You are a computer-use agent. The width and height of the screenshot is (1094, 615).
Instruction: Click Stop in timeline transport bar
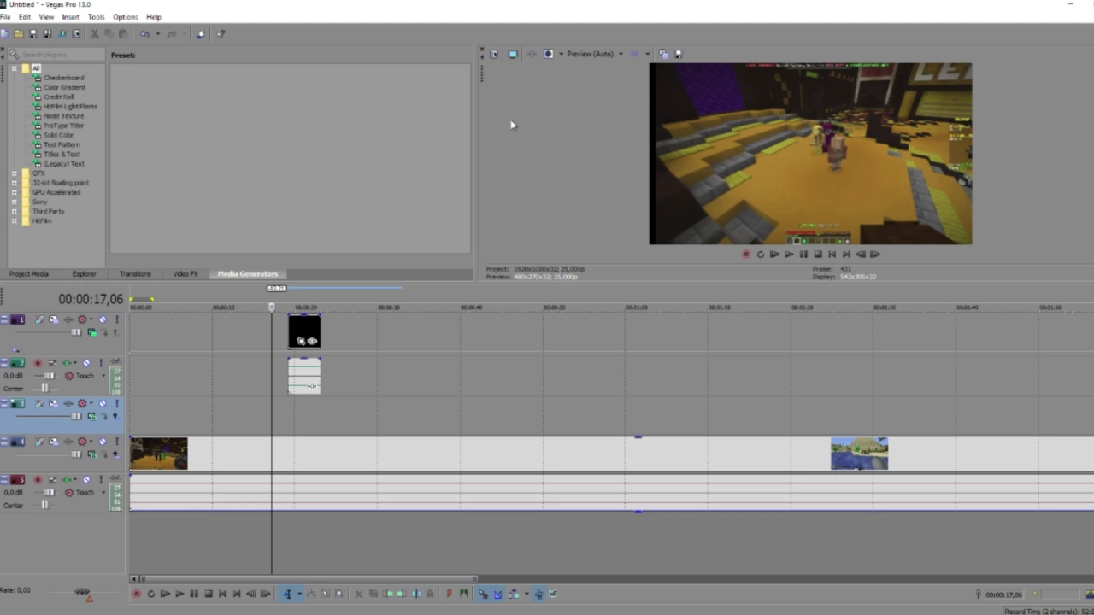coord(209,594)
